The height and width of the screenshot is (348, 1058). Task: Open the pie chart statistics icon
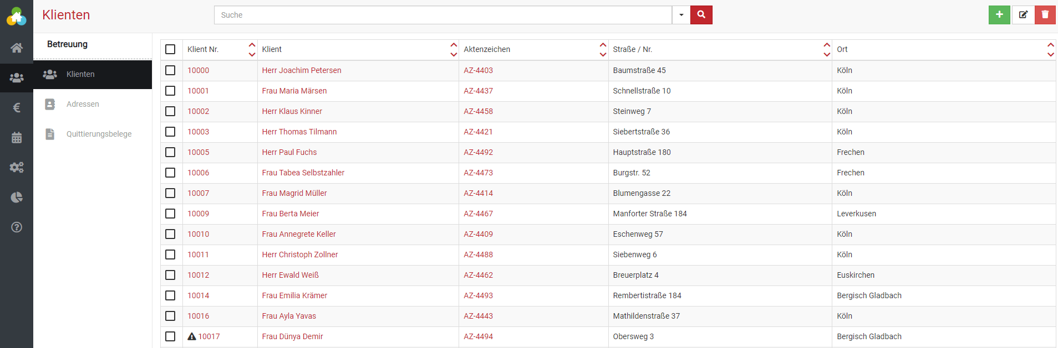pyautogui.click(x=17, y=198)
